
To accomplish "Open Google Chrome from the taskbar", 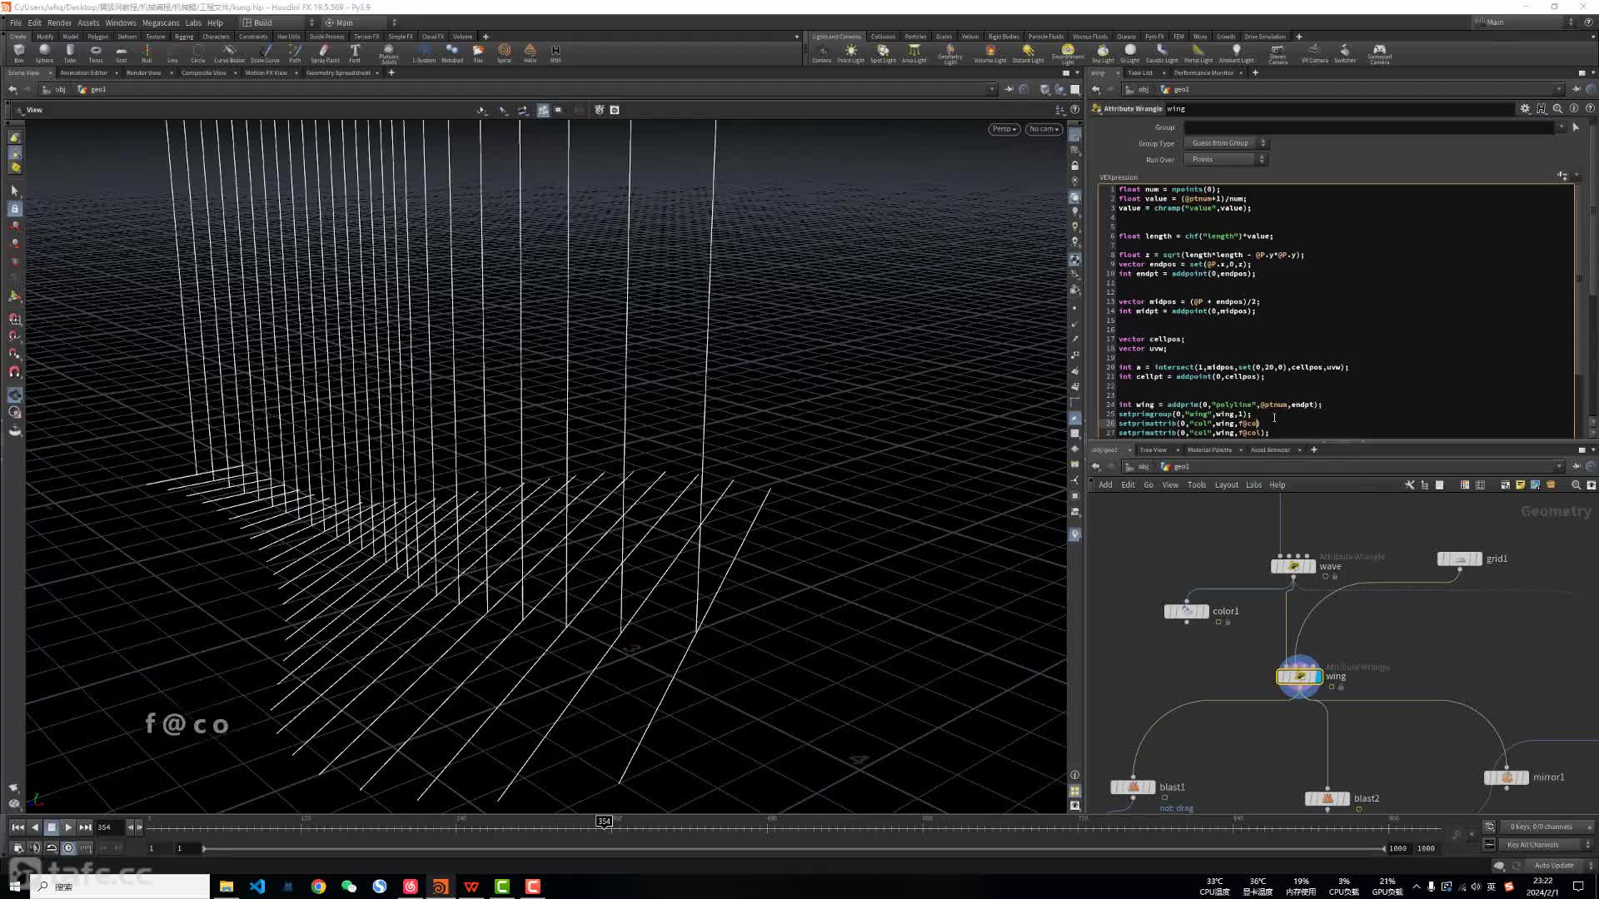I will tap(318, 887).
